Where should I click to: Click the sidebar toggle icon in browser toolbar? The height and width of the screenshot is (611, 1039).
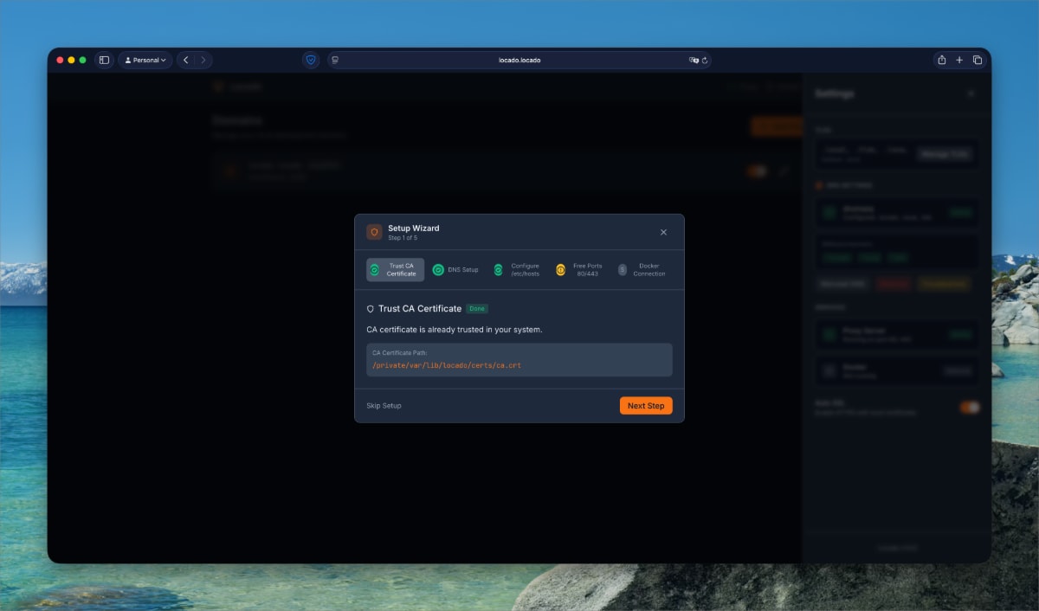point(104,60)
